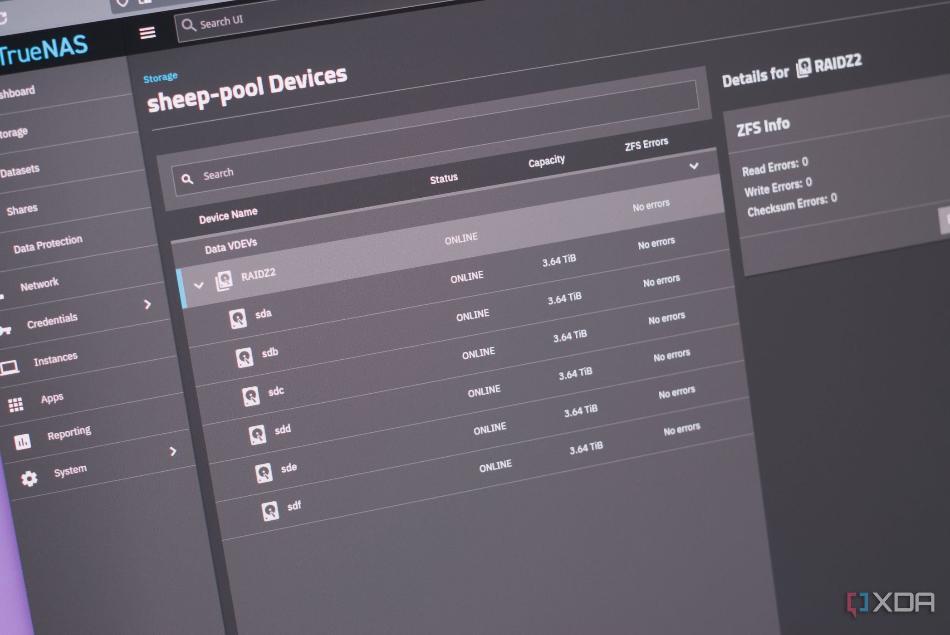The height and width of the screenshot is (635, 950).
Task: Click the sdb disk icon
Action: (x=244, y=357)
